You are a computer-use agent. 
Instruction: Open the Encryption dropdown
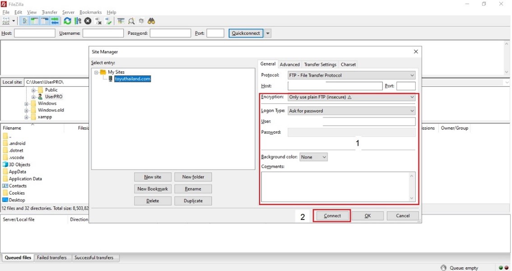click(352, 97)
